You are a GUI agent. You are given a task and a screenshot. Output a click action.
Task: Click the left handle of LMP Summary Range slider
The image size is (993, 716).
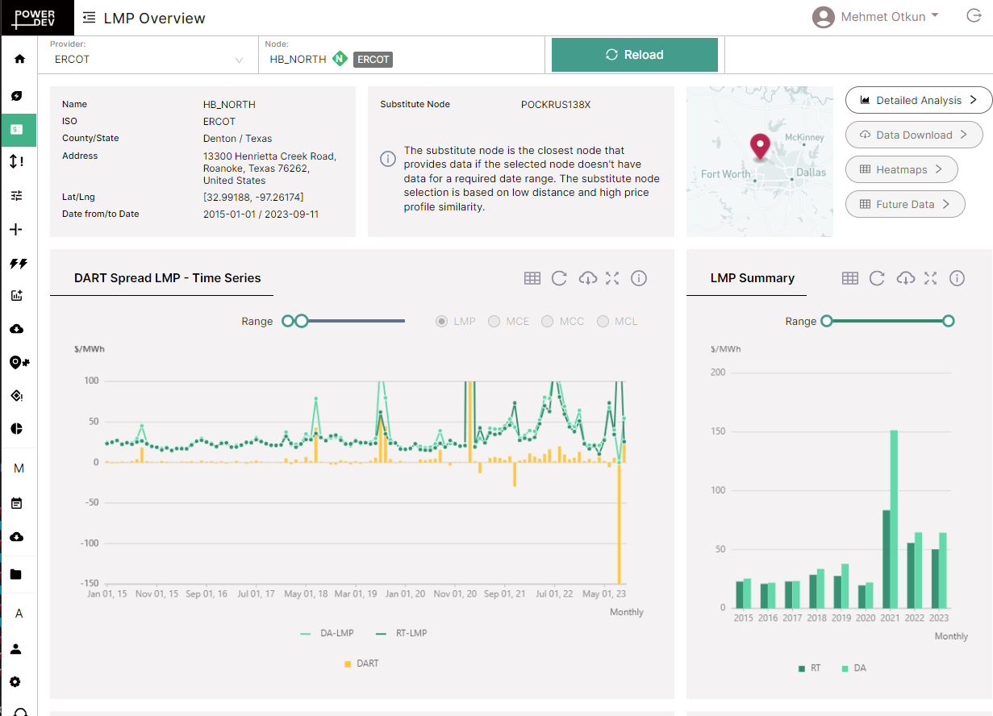(x=826, y=321)
